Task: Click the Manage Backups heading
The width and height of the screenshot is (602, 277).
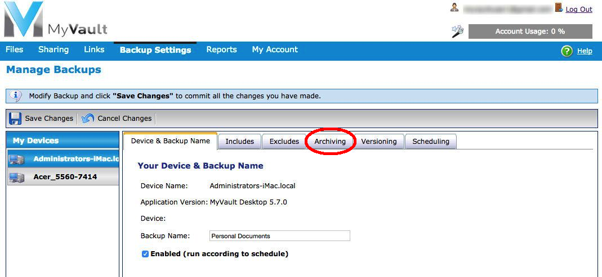Action: [x=53, y=70]
